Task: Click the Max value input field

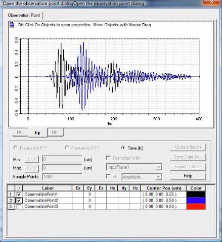Action: tap(62, 168)
